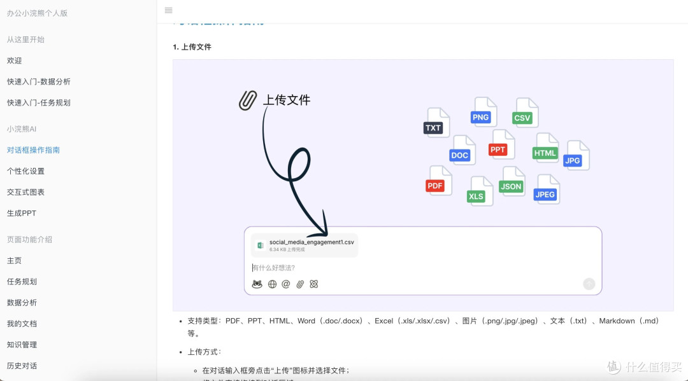Viewport: 688px width, 381px height.
Task: Click the HTML file type icon
Action: (x=546, y=148)
